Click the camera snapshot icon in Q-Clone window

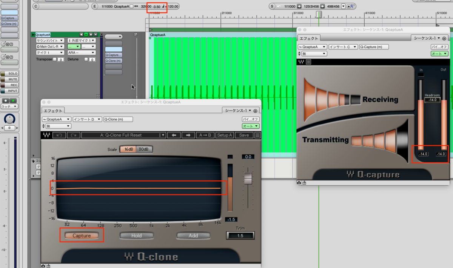[43, 266]
